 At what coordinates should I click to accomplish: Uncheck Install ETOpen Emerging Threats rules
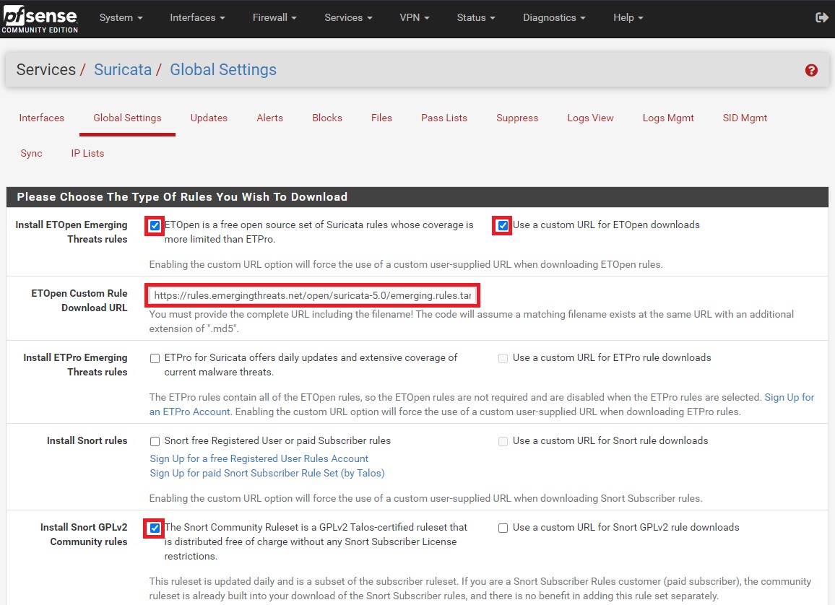click(x=155, y=225)
